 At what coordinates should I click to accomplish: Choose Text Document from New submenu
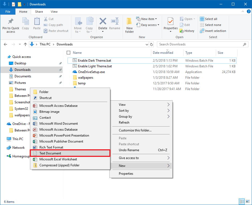[x=70, y=153]
